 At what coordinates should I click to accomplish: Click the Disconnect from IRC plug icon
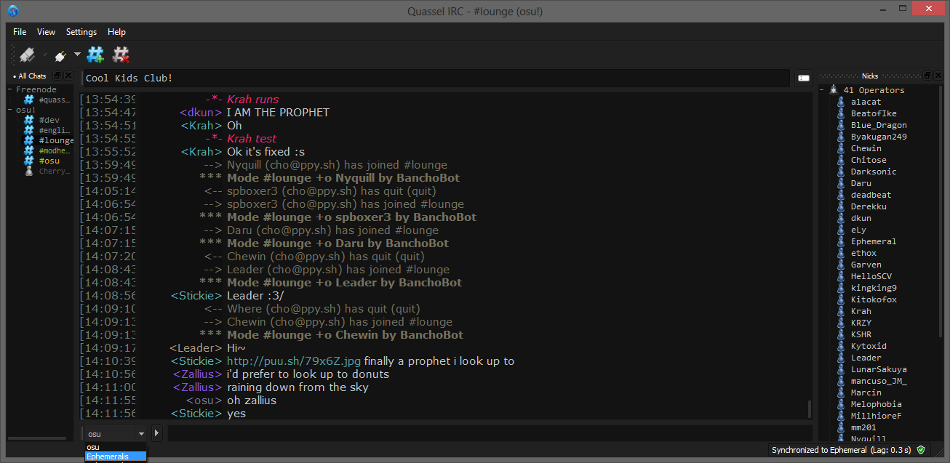(x=60, y=55)
